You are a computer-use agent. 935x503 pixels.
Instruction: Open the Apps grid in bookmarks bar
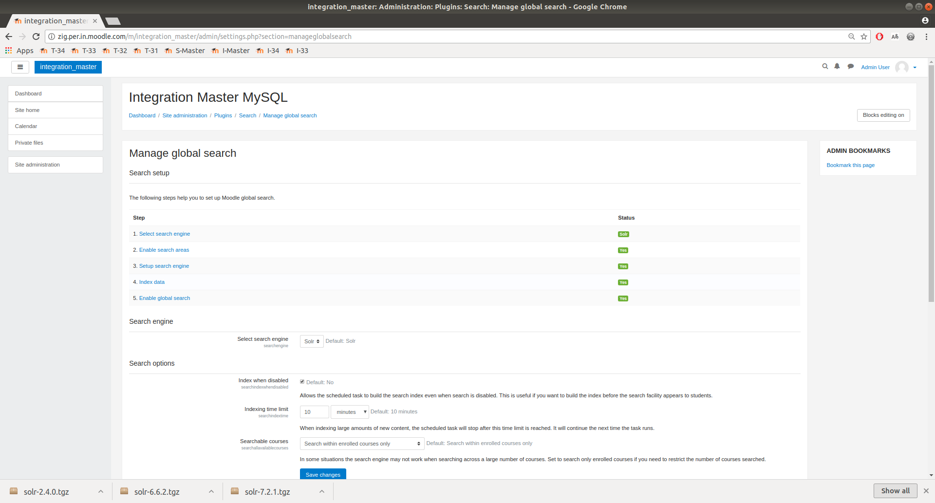[19, 51]
